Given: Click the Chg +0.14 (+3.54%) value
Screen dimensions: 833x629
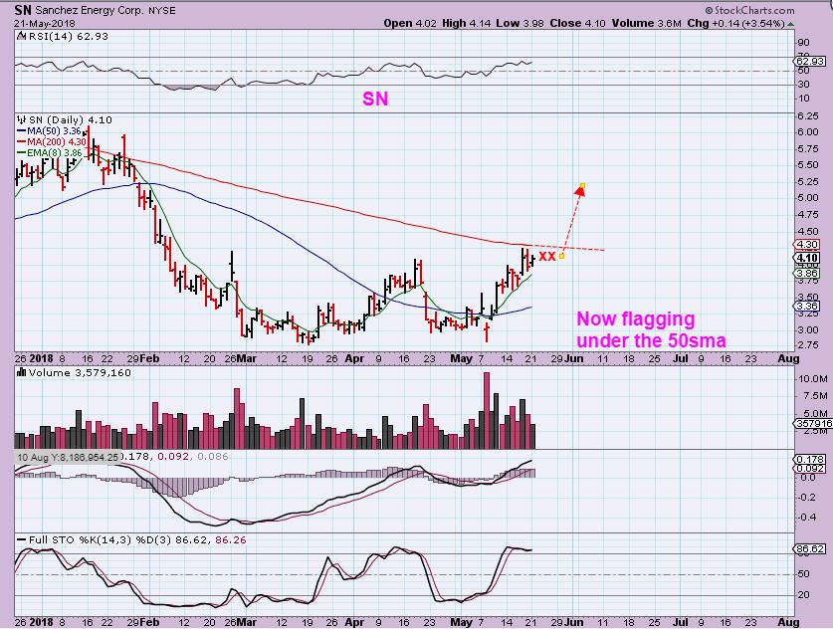Looking at the screenshot, I should pos(735,23).
